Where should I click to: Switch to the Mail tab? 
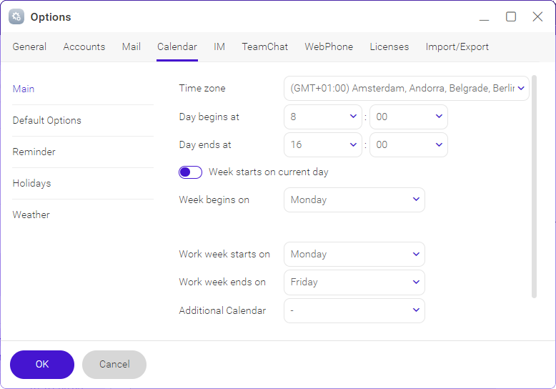(x=131, y=47)
